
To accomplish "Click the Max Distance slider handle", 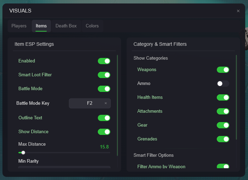I will (23, 152).
